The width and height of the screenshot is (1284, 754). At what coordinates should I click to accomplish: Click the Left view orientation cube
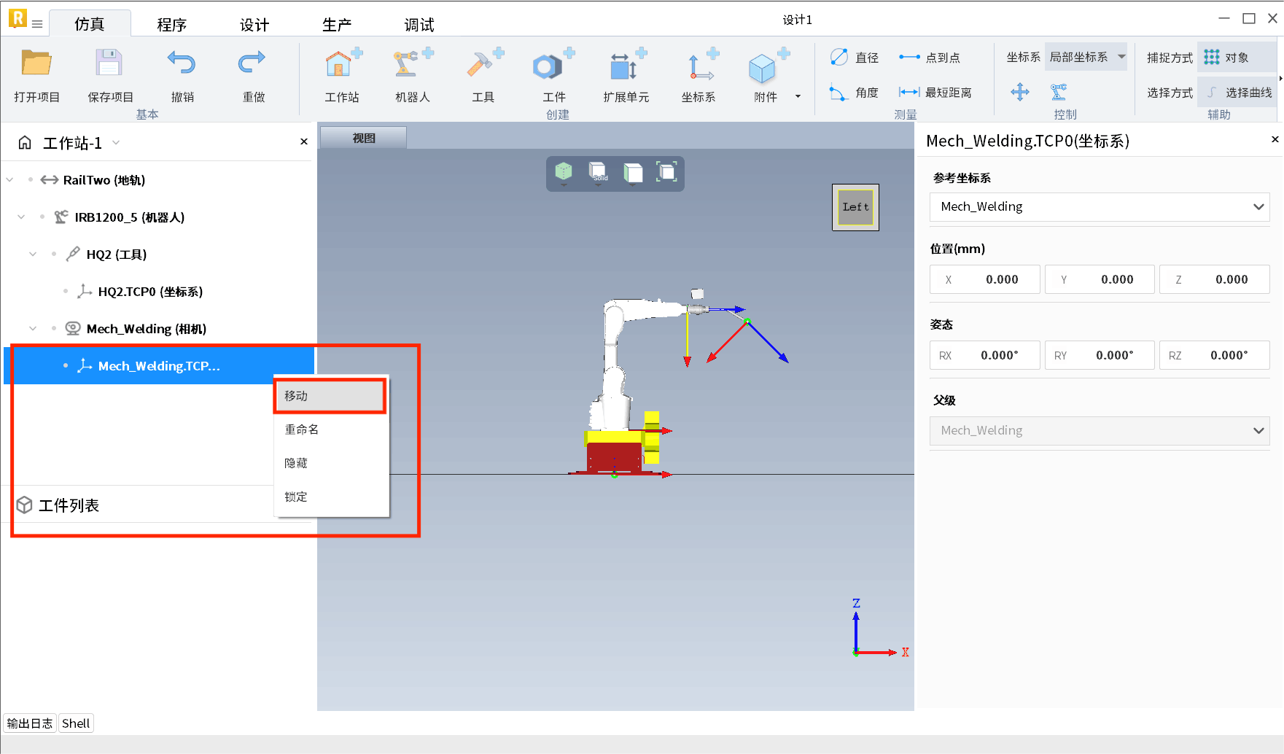tap(855, 207)
